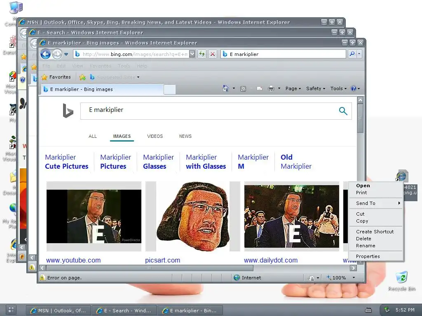Choose Rename in the context menu
The image size is (422, 316).
coord(376,246)
